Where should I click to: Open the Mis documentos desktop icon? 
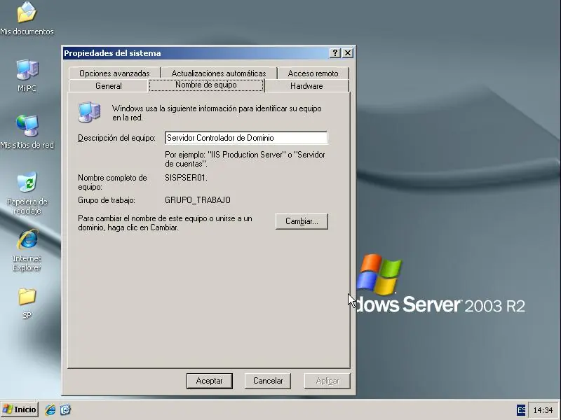point(27,18)
